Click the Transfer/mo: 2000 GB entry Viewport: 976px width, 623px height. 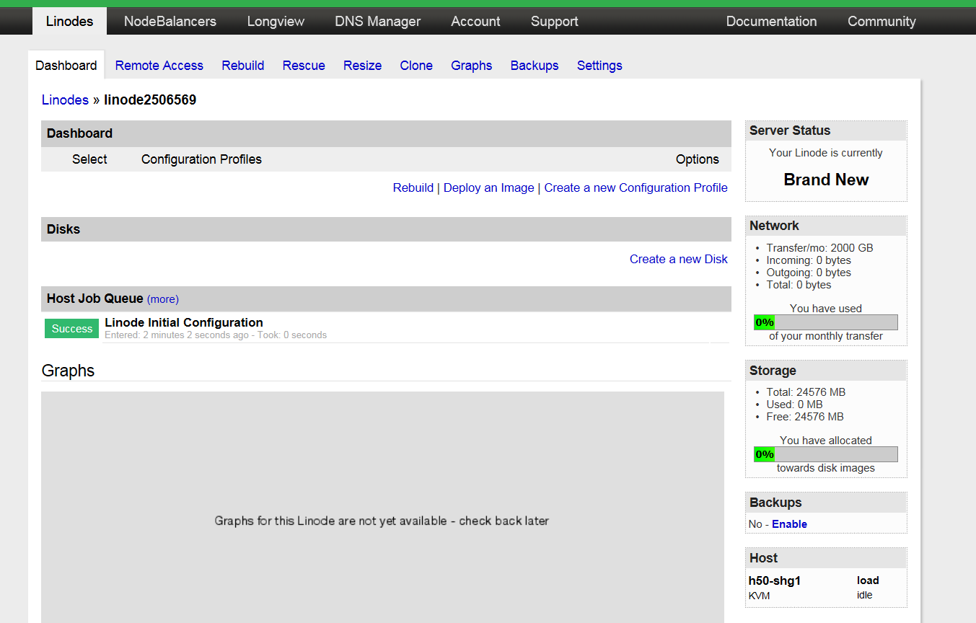click(x=819, y=248)
